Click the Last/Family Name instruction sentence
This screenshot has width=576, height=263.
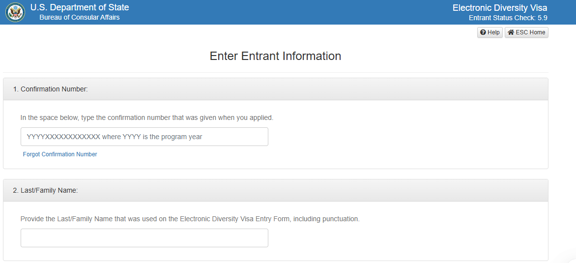tap(190, 219)
